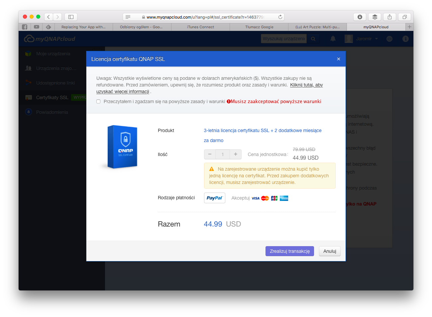Open Safari Reader view icon
Screen dimensions: 432x317
(128, 17)
